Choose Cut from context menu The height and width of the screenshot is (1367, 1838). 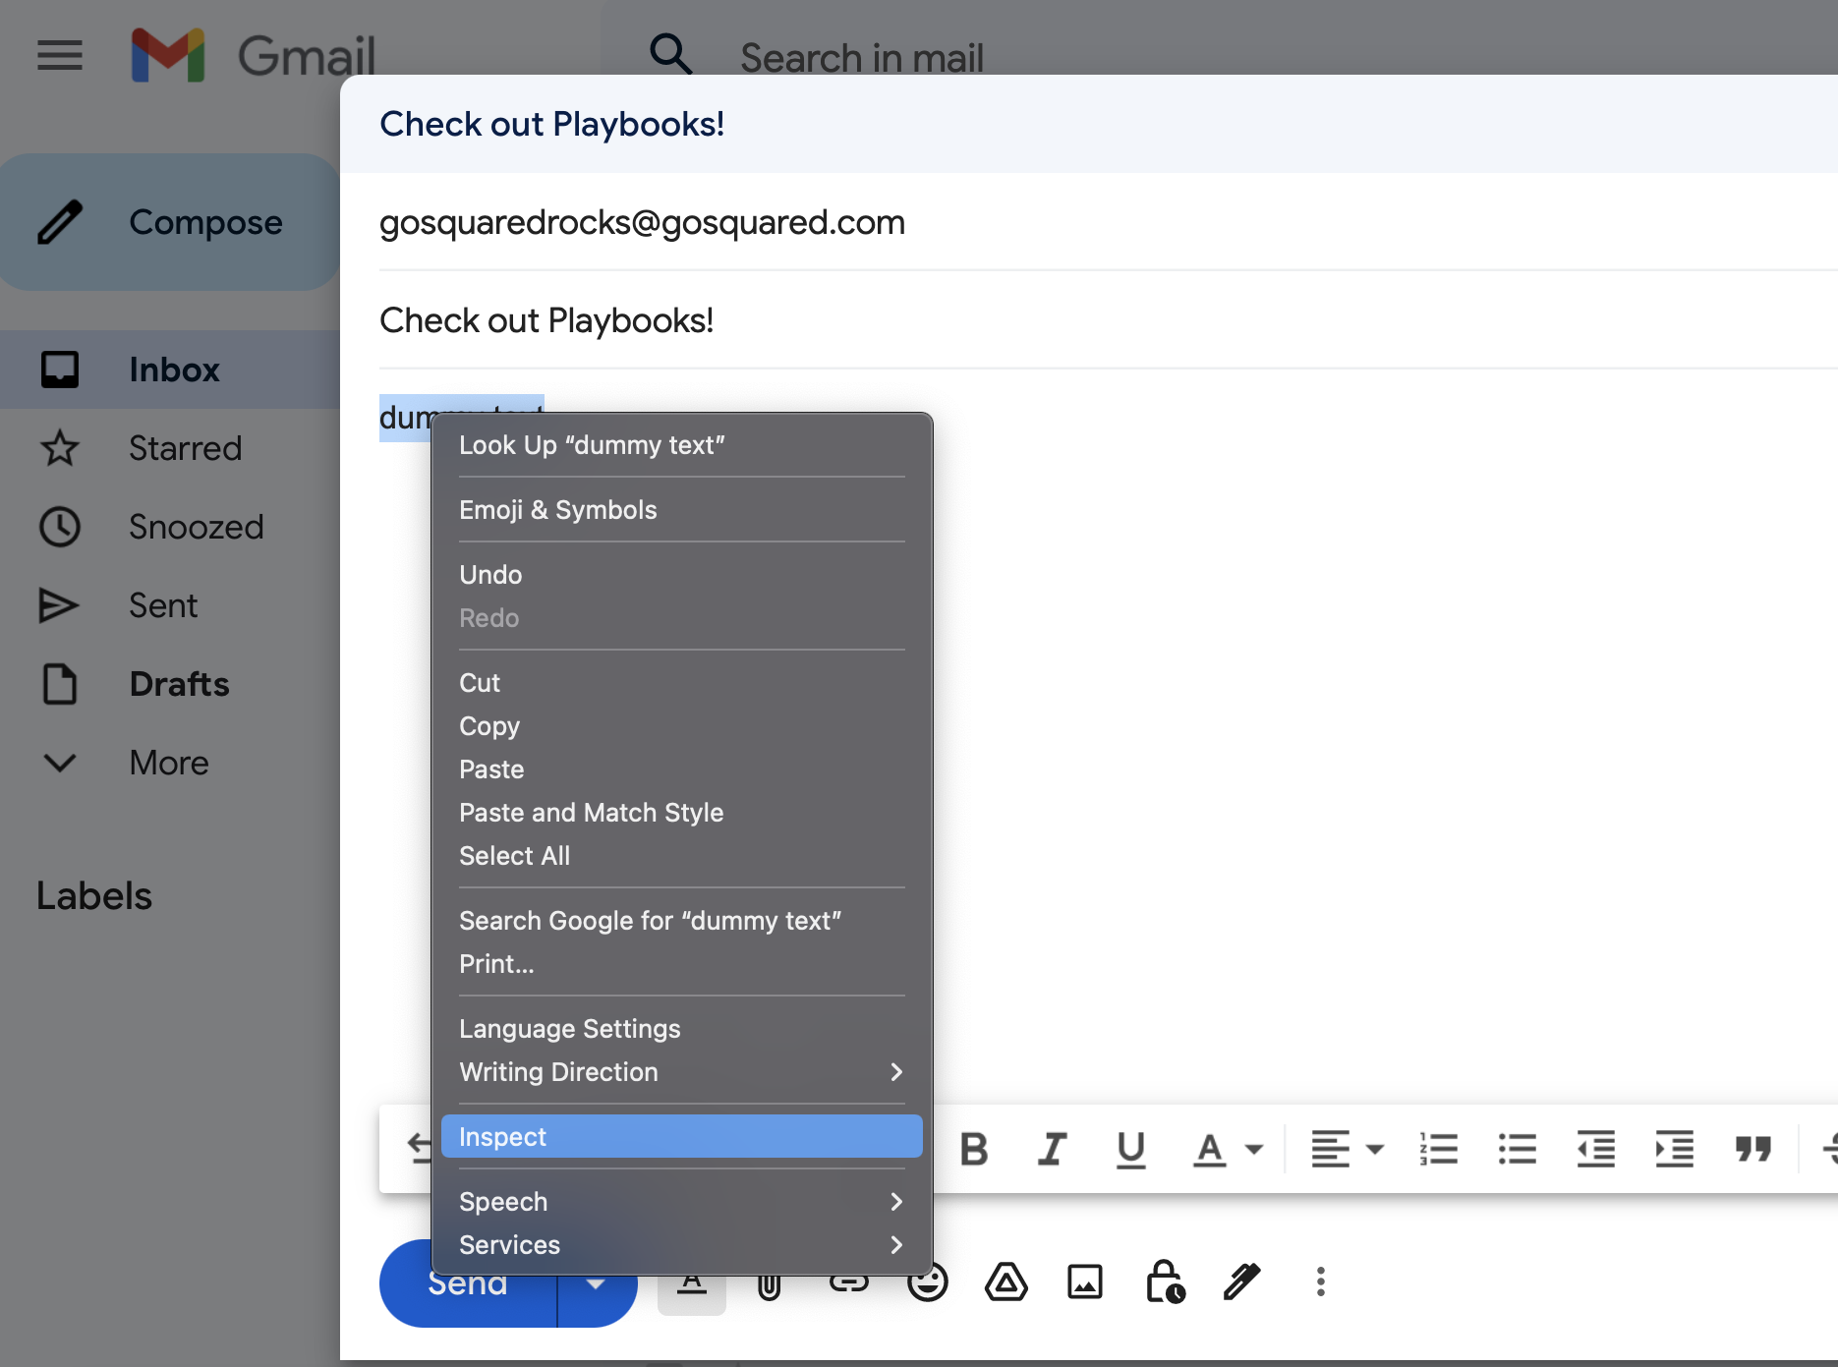(682, 683)
